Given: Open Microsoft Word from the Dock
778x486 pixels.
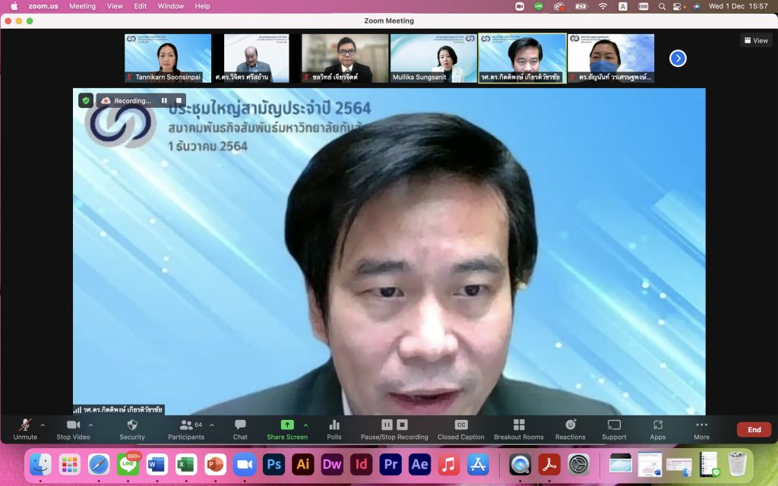Looking at the screenshot, I should pos(157,465).
